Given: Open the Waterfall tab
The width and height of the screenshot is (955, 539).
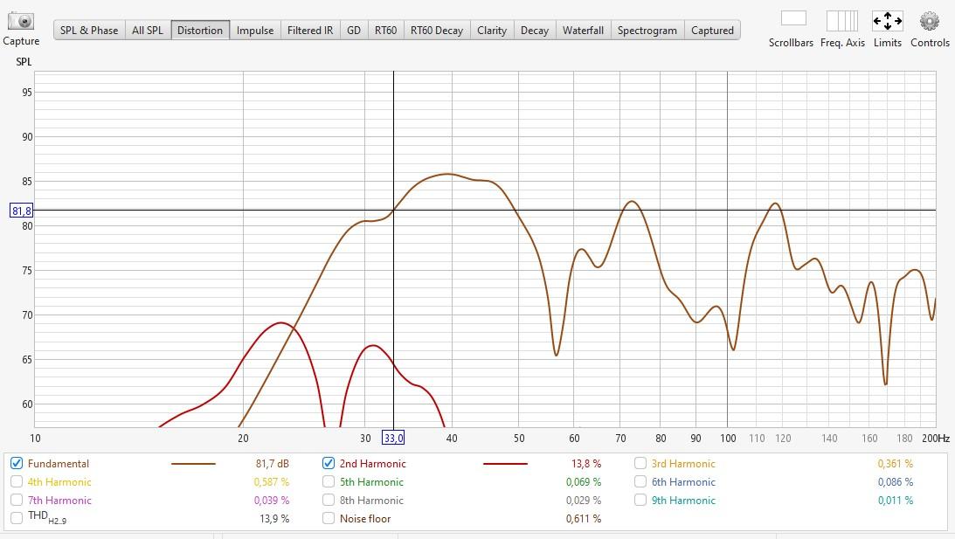Looking at the screenshot, I should (x=583, y=30).
